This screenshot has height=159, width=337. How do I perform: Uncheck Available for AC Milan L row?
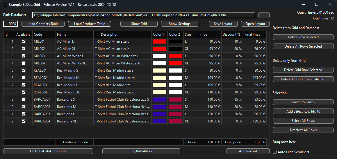coord(24,41)
